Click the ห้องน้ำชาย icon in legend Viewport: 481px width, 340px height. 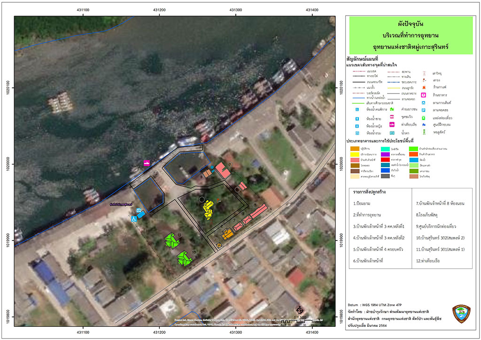tap(357, 119)
